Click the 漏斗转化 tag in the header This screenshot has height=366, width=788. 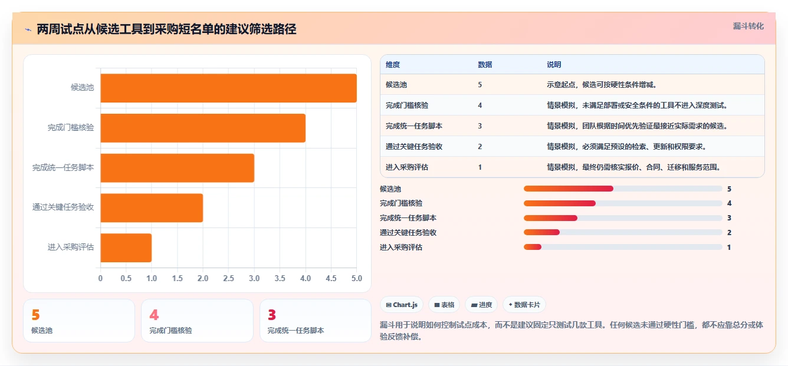[x=748, y=27]
